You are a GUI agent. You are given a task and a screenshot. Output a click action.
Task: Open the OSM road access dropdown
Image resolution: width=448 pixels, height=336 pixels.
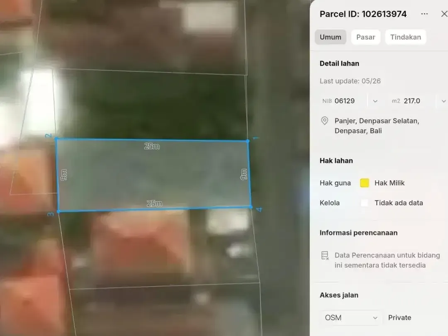[x=351, y=318]
